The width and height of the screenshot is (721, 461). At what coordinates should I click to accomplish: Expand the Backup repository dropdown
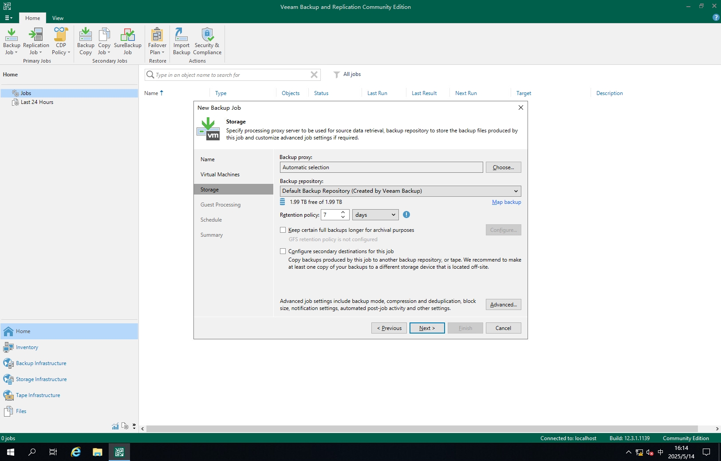[x=516, y=191]
